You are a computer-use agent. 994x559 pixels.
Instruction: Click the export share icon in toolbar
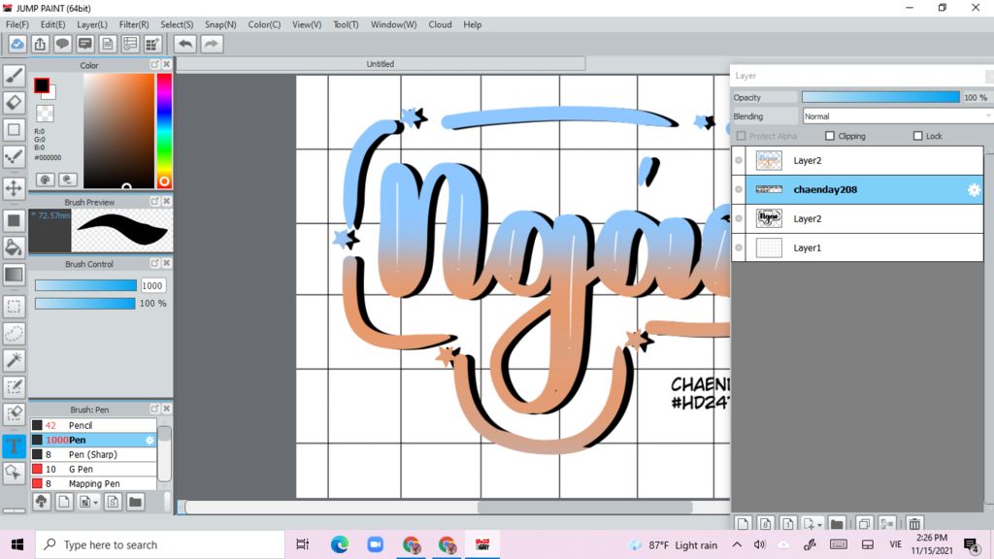40,44
